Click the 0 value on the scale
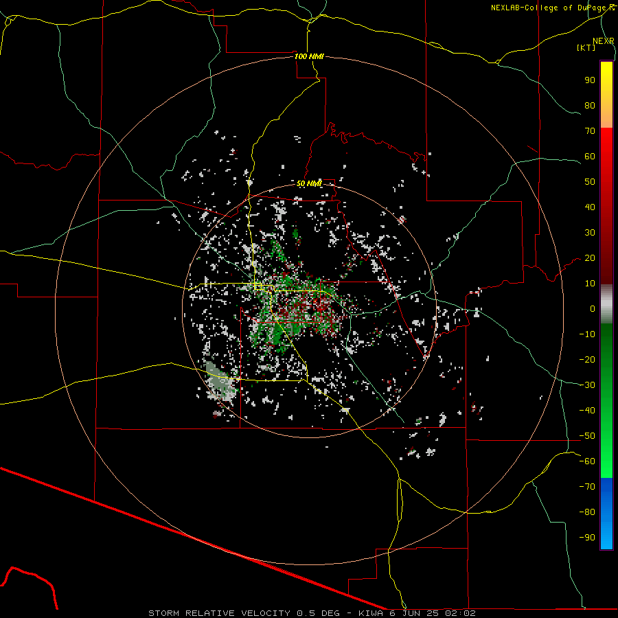 (593, 309)
